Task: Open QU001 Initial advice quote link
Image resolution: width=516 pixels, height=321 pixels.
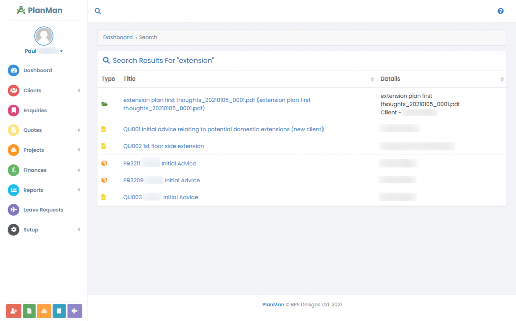Action: pos(223,129)
